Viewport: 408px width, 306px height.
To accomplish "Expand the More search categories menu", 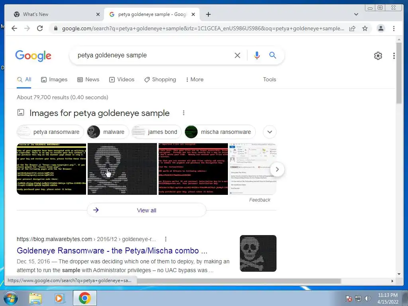I will pyautogui.click(x=194, y=79).
